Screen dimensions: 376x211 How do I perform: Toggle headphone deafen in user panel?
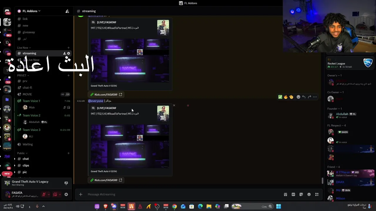pyautogui.click(x=55, y=194)
